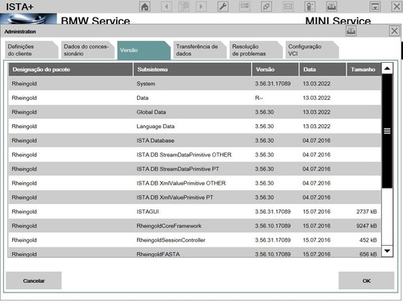The width and height of the screenshot is (403, 303).
Task: Open Transferência de dados tab
Action: coord(200,50)
